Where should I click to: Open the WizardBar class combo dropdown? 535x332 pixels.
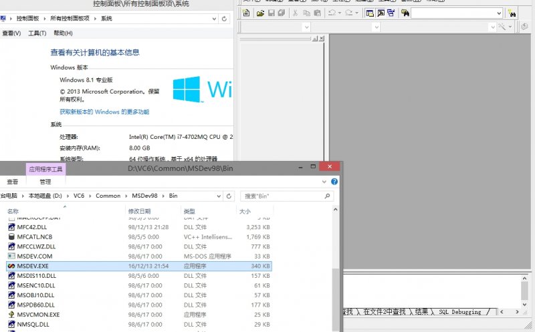click(x=306, y=27)
